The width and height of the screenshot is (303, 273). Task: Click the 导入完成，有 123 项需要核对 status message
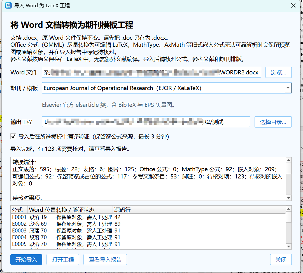70,149
